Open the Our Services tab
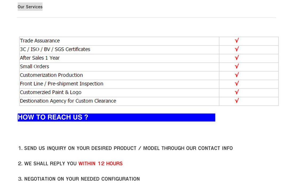The image size is (293, 183). click(30, 7)
